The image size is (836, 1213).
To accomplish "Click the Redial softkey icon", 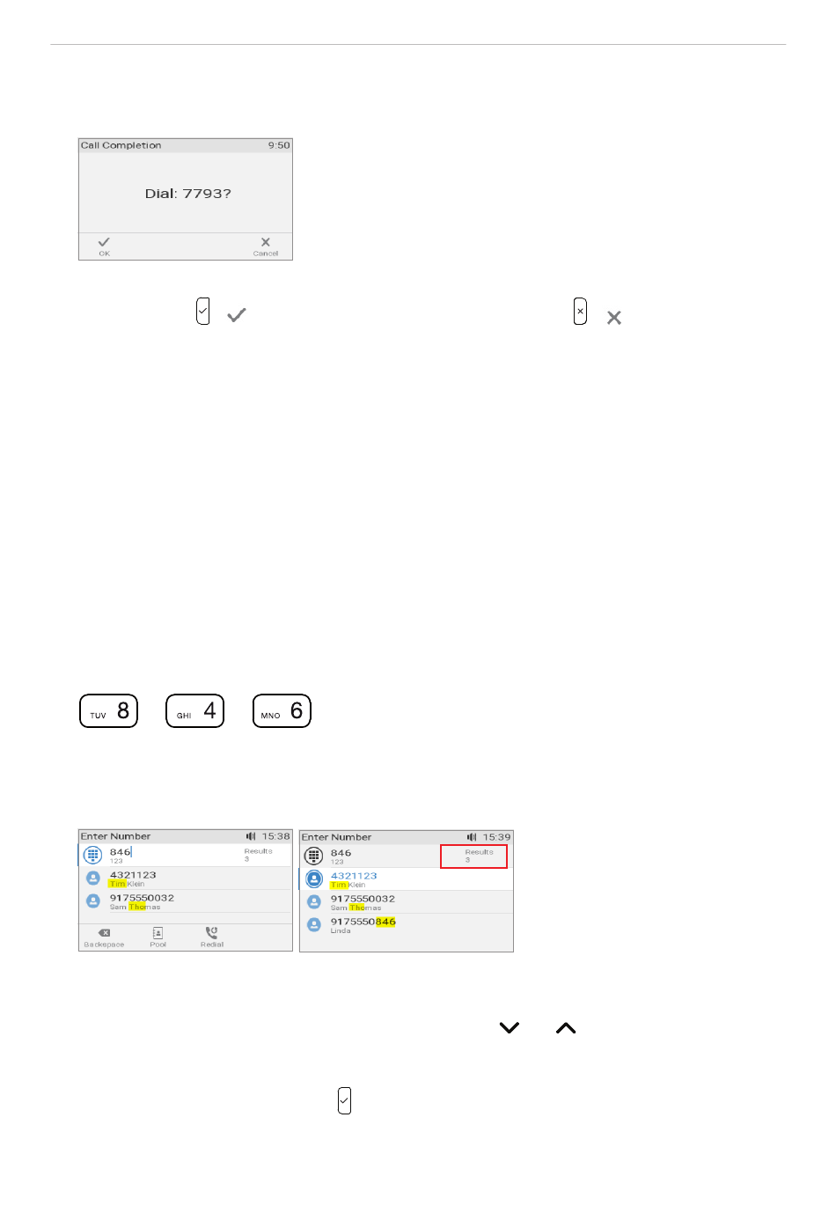I will [x=211, y=932].
